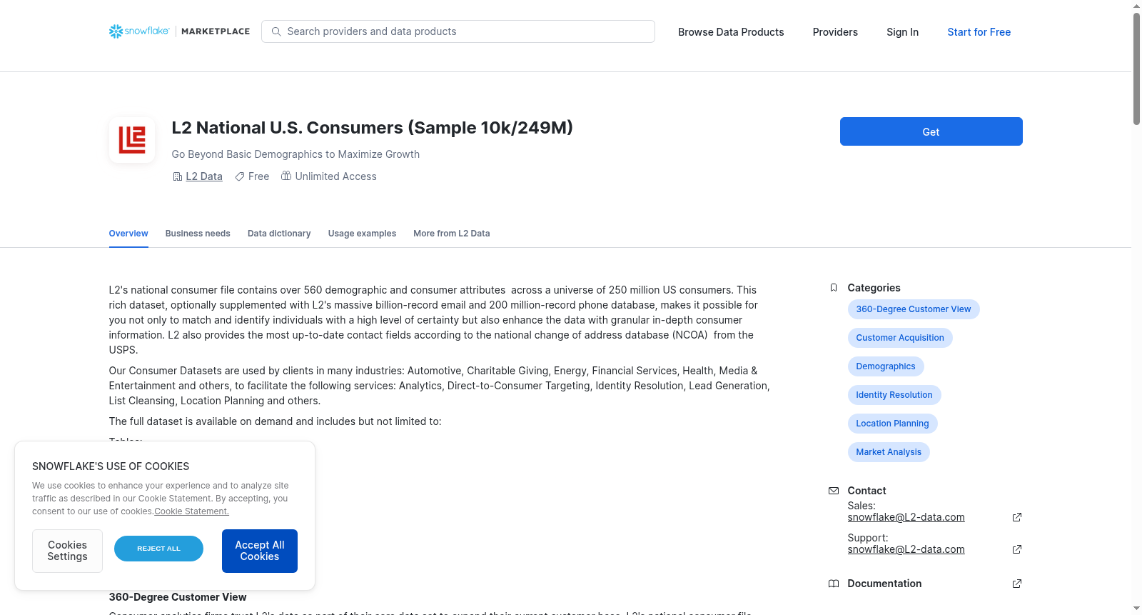Click the blue Get button

click(931, 131)
